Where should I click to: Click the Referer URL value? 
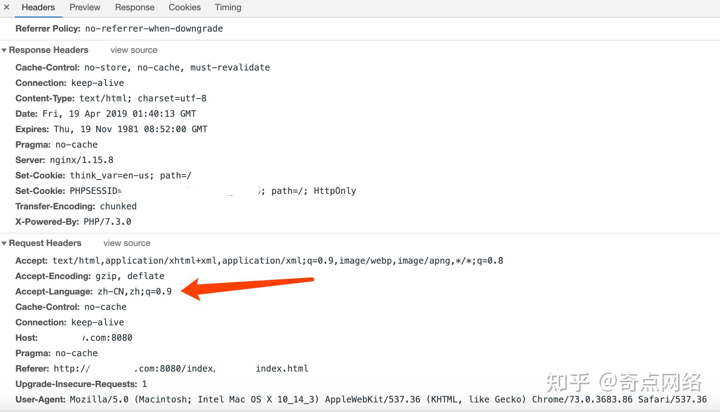pyautogui.click(x=180, y=368)
